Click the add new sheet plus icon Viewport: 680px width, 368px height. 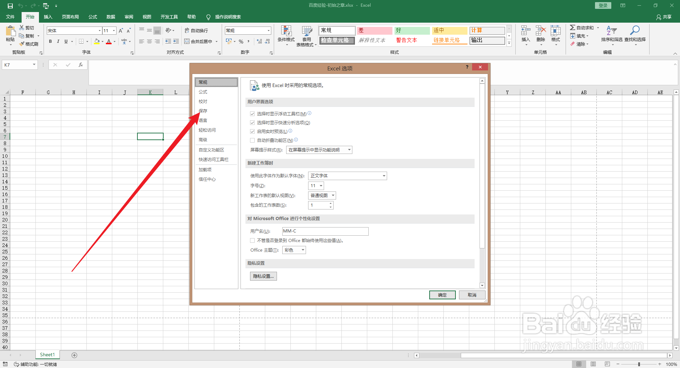[74, 355]
